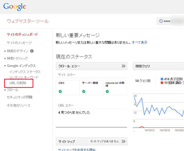Click the Google logo
The height and width of the screenshot is (151, 184).
coord(15,7)
